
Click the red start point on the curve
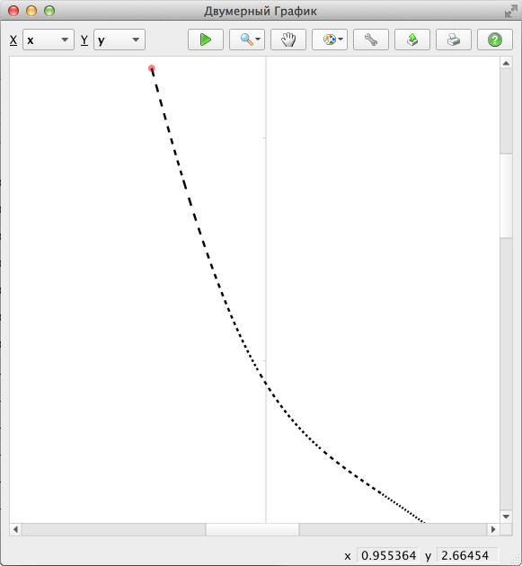point(152,68)
